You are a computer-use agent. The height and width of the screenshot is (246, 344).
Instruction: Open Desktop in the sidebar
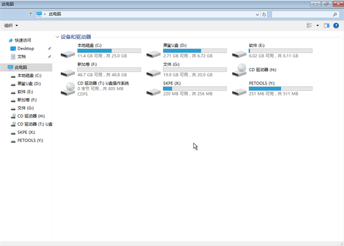point(26,49)
